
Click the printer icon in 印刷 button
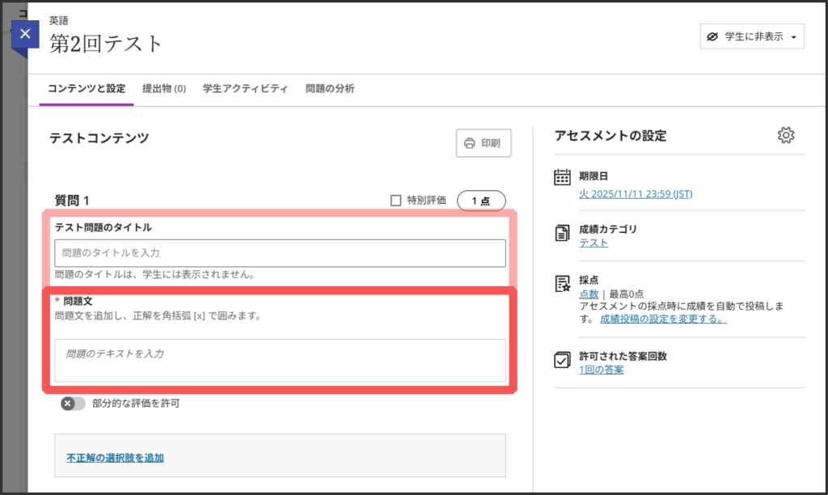[470, 144]
